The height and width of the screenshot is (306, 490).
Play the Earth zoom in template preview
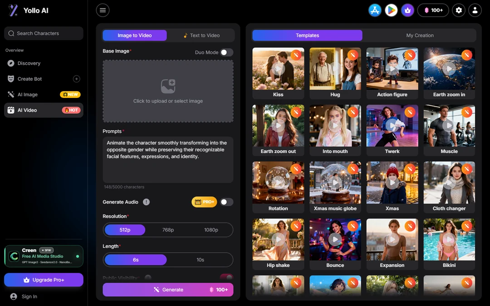click(x=449, y=69)
